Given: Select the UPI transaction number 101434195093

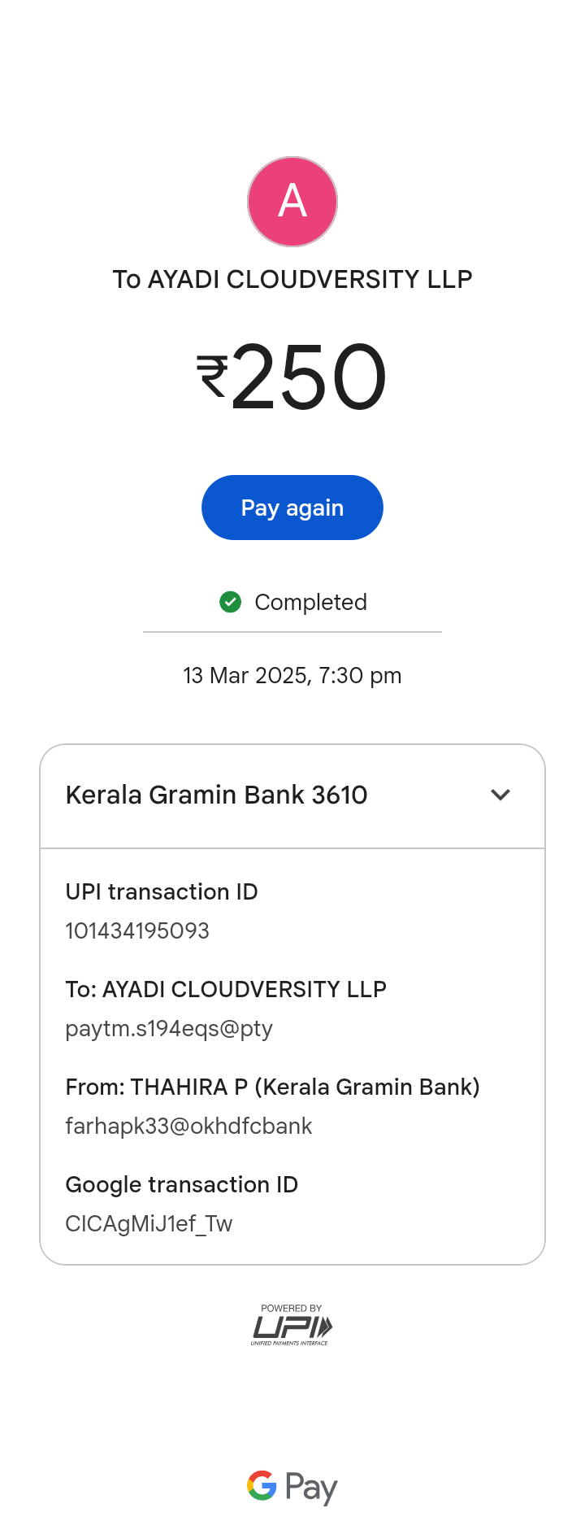Looking at the screenshot, I should (x=137, y=930).
